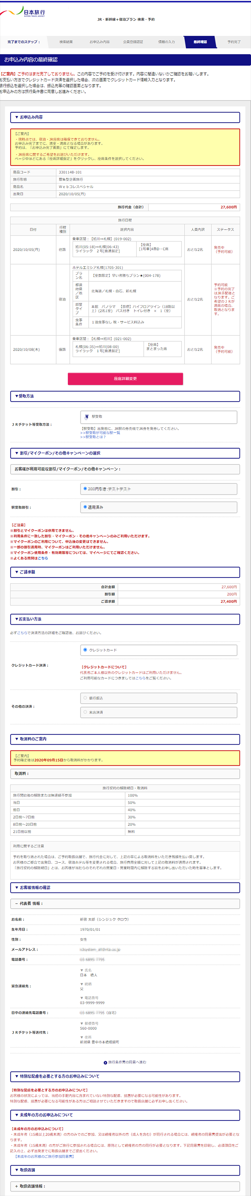The height and width of the screenshot is (1196, 251).
Task: Select the 300円引き discount radio
Action: pos(85,489)
